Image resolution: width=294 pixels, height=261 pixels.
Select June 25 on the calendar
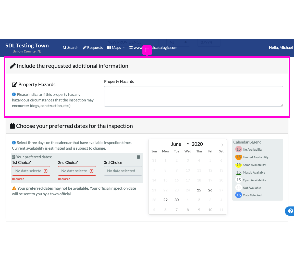199,190
